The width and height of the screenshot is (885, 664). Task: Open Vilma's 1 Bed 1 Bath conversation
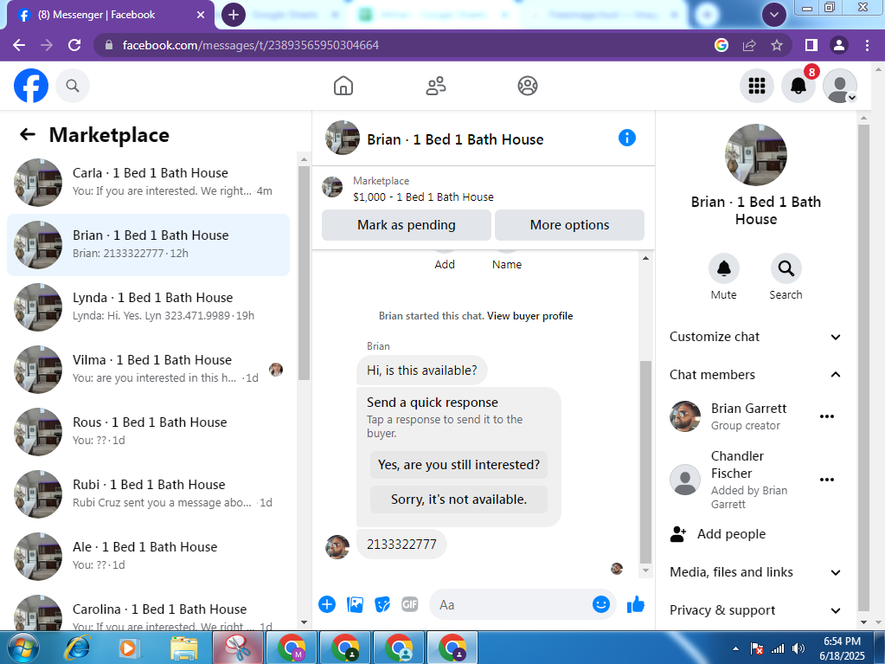149,370
